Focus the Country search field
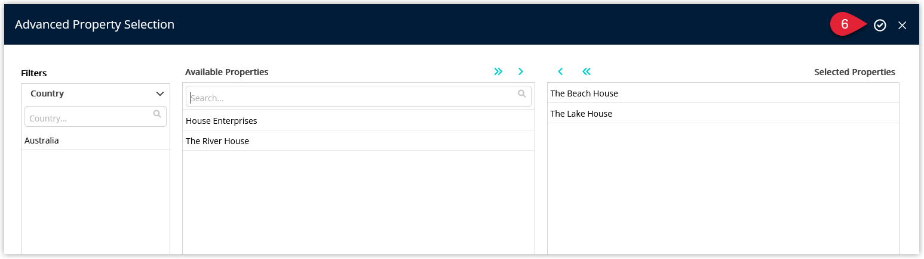 (96, 116)
